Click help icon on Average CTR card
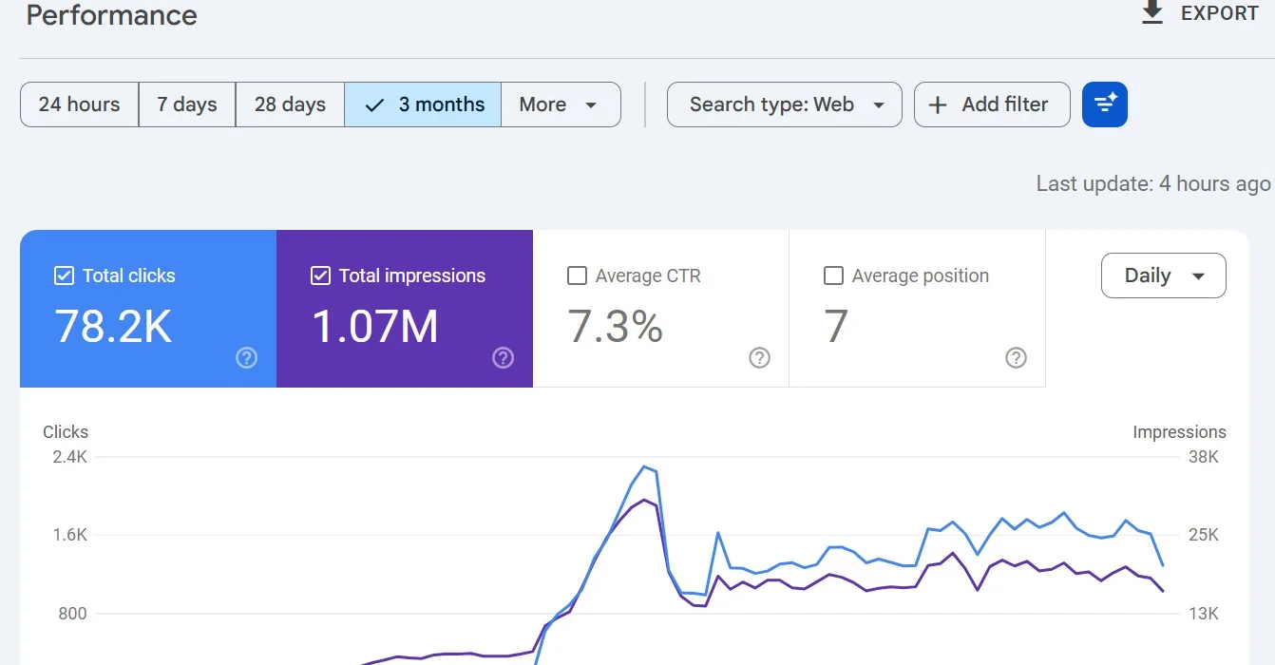The image size is (1275, 665). [x=759, y=357]
